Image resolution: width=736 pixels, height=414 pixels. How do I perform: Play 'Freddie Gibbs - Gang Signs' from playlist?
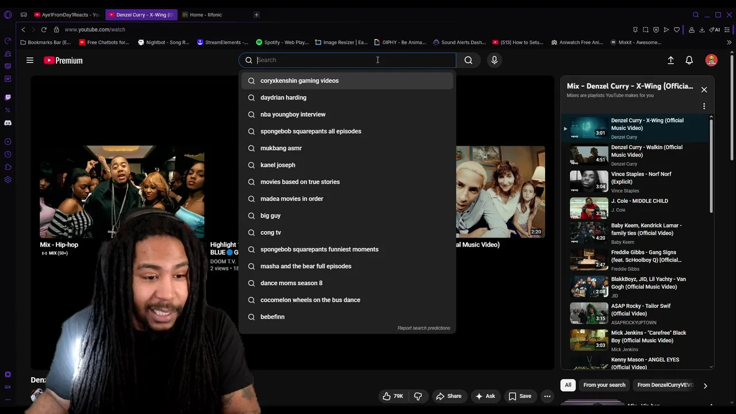[635, 260]
